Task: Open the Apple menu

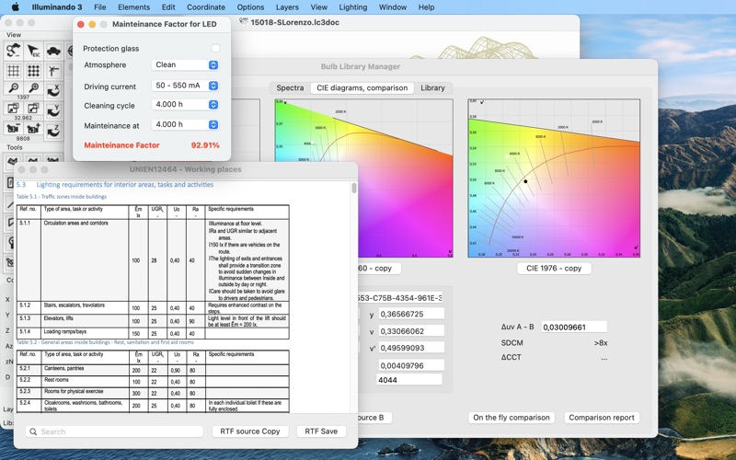Action: 15,7
